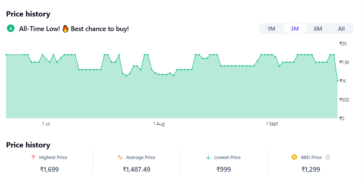363x180 pixels.
Task: Open the BBD Price info tooltip icon
Action: (328, 158)
